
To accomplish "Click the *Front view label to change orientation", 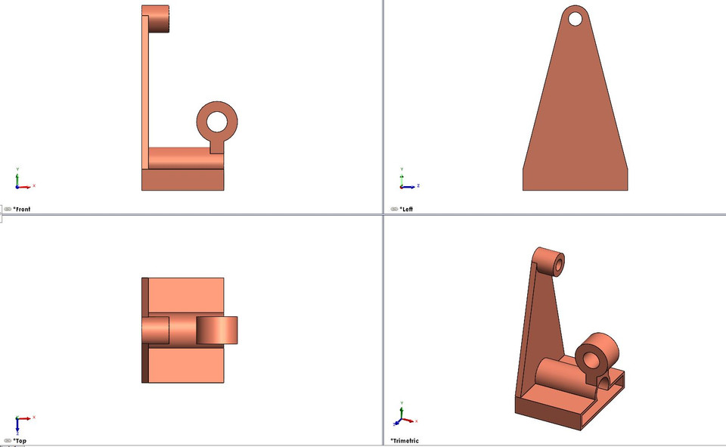I will (x=22, y=209).
